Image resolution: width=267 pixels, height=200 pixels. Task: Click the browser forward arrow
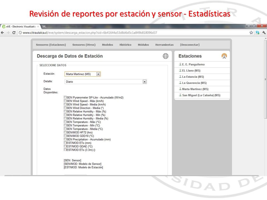(8, 32)
